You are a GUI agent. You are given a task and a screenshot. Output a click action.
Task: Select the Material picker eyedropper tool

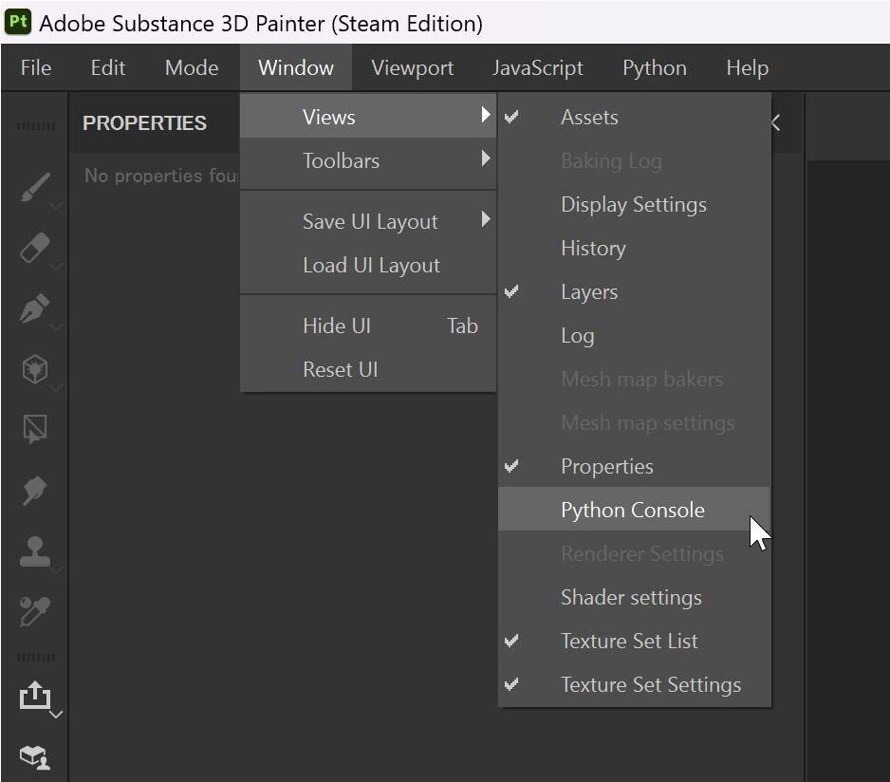(35, 611)
